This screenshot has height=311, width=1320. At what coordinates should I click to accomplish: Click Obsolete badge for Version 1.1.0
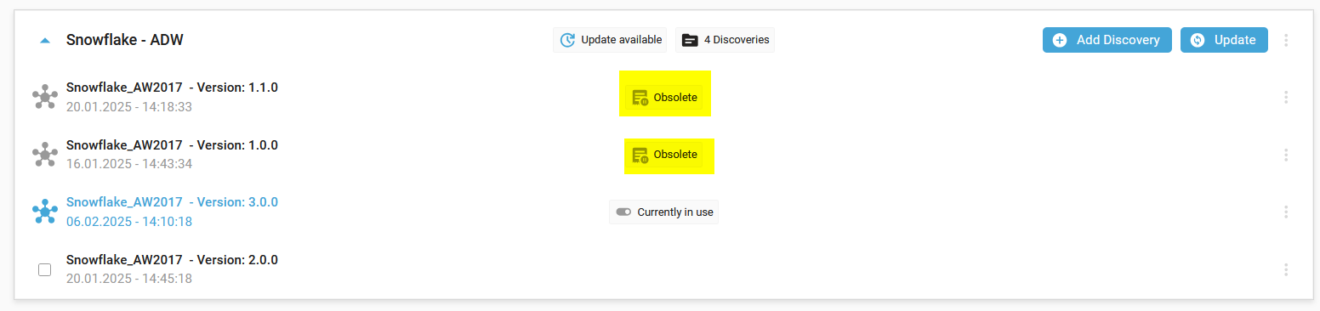click(664, 98)
